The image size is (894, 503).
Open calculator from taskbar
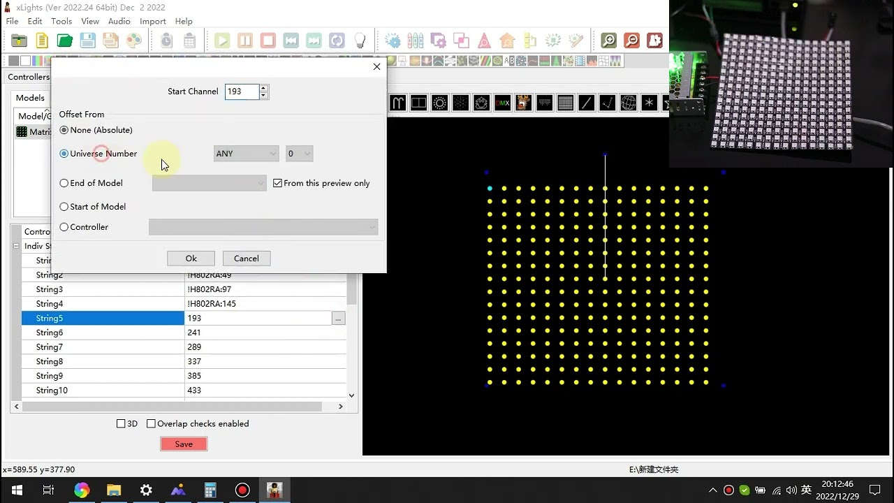coord(210,490)
